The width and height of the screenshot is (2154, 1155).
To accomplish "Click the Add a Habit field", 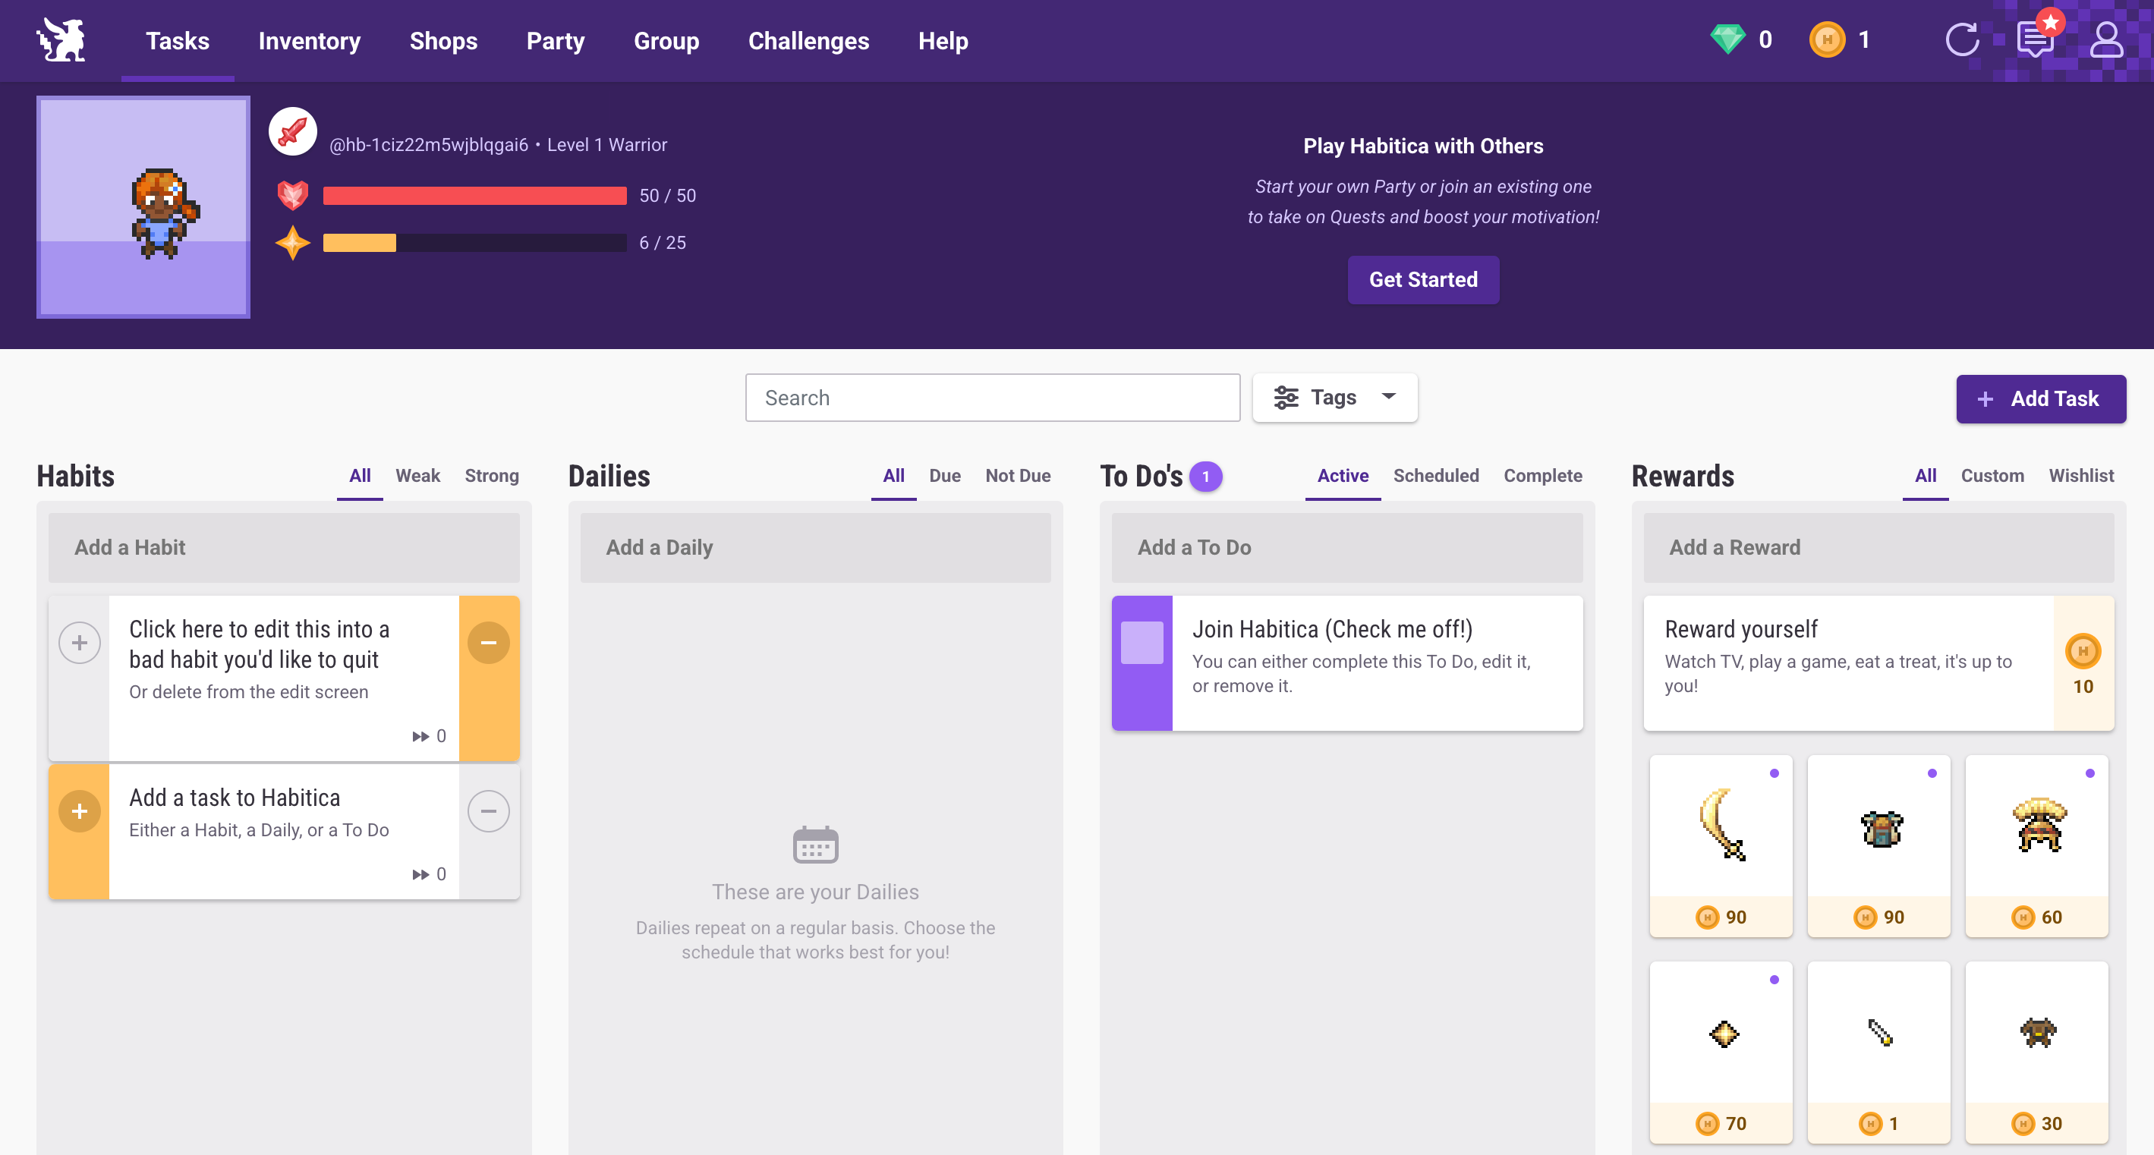I will [x=283, y=547].
